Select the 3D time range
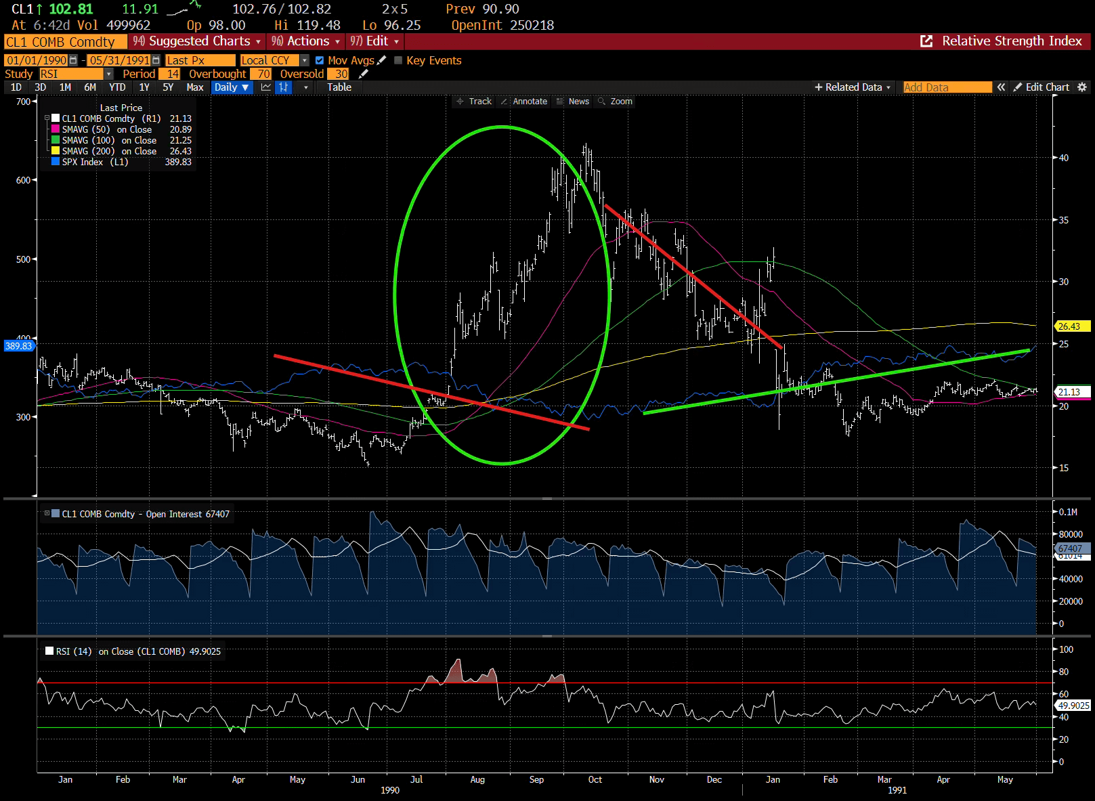The height and width of the screenshot is (801, 1095). tap(41, 87)
